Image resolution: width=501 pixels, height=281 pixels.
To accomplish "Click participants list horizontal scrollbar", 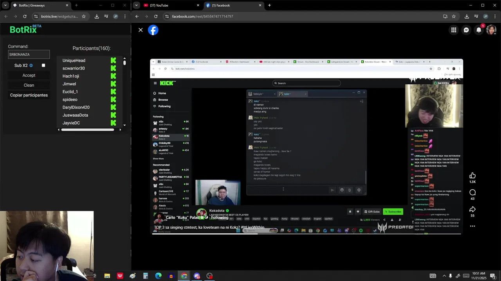I will (x=88, y=130).
